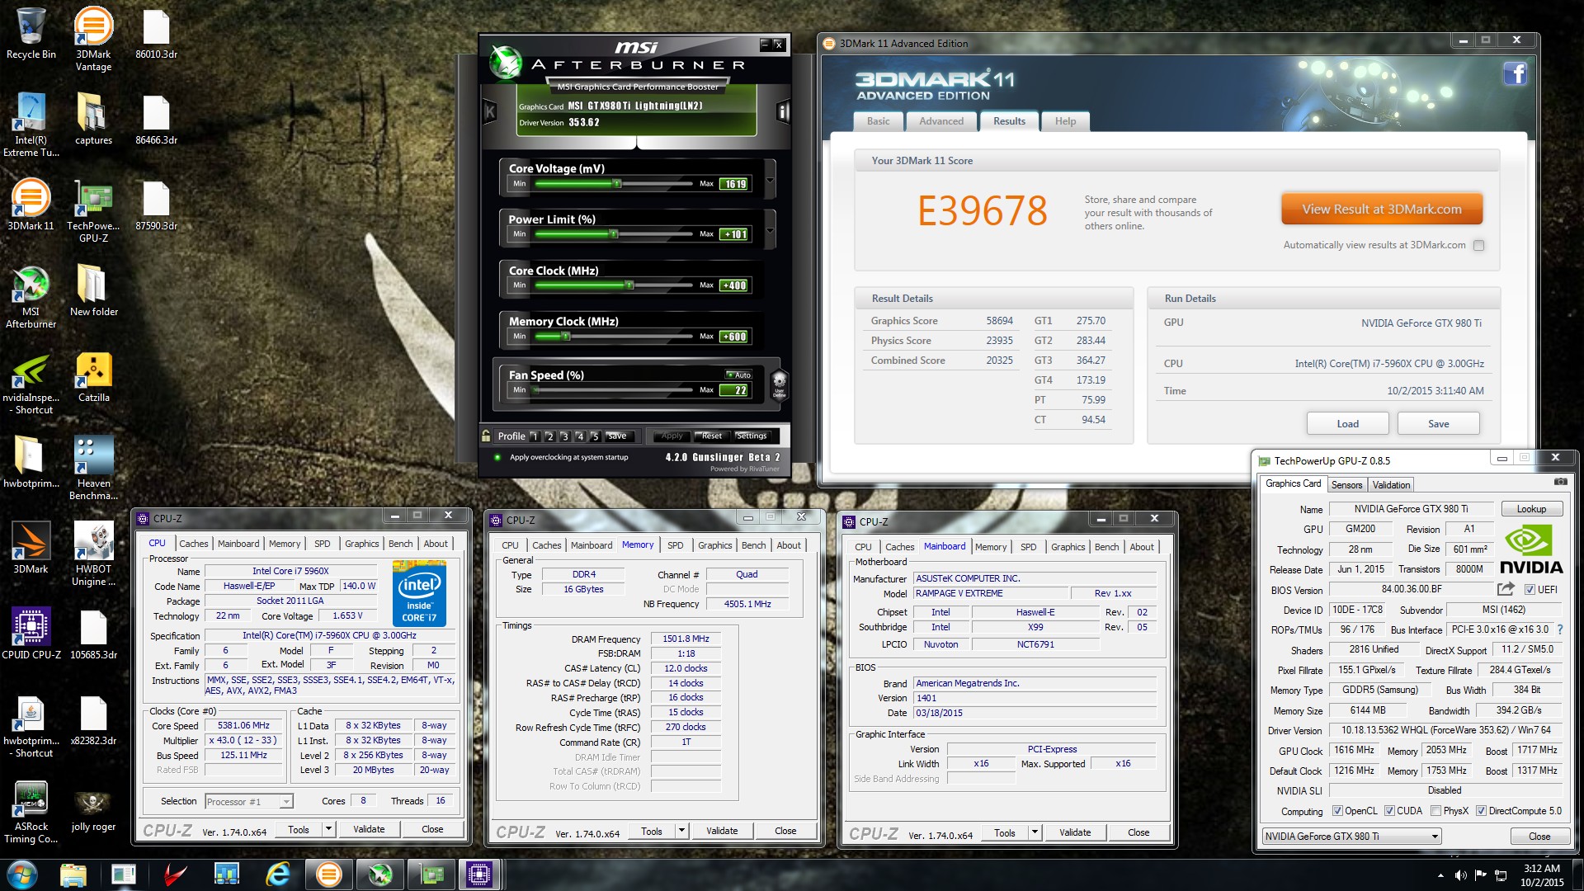
Task: Toggle the DirectCompute 5.0 checkbox in GPU-Z
Action: [x=1481, y=811]
